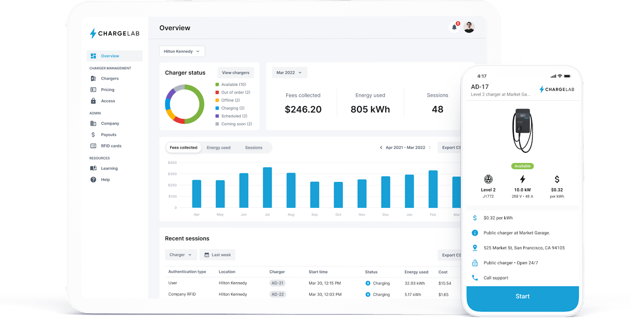
Task: Click the View chargers button
Action: coord(236,72)
